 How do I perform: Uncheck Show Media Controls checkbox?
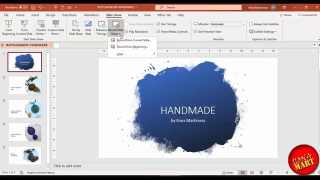[158, 31]
